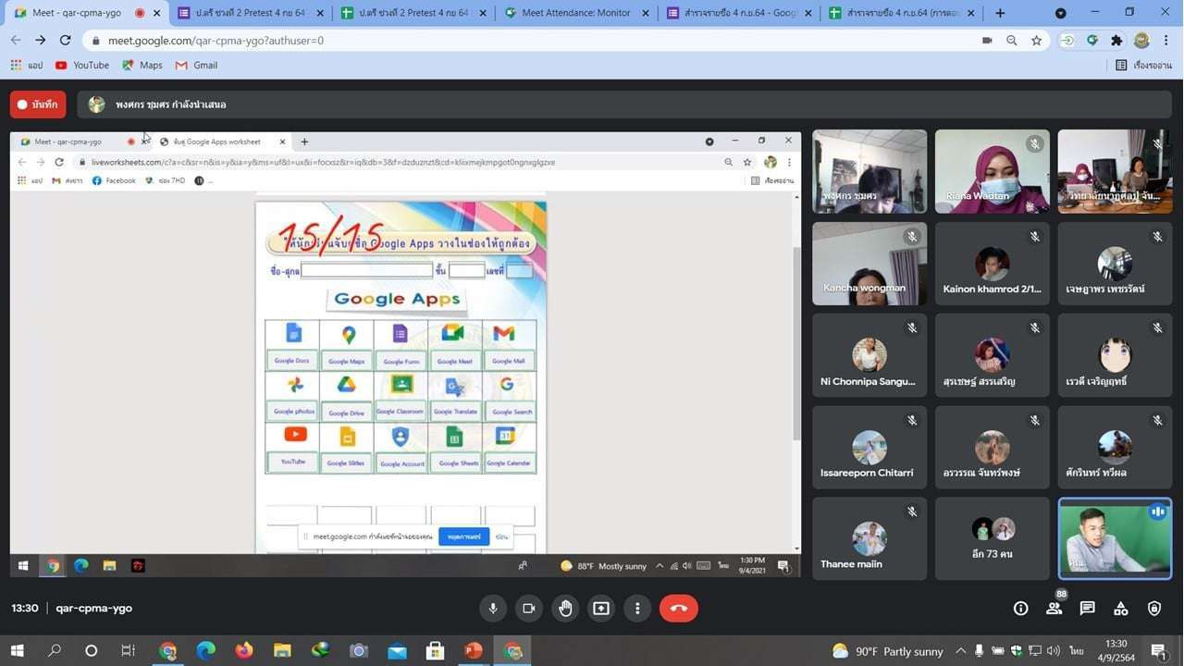
Task: Leave the call with red hang-up button
Action: [678, 608]
